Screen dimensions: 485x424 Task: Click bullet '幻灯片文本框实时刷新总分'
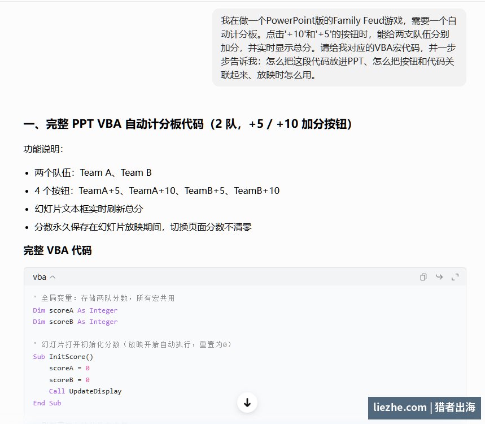tap(89, 209)
